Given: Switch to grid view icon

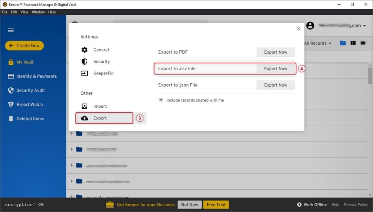Looking at the screenshot, I should point(353,43).
